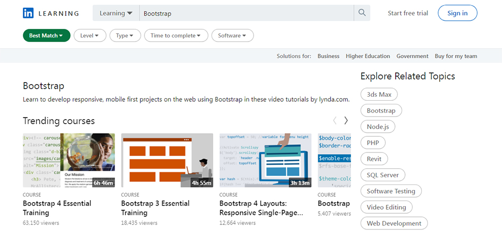
Task: Open Bootstrap 4 Layouts course thumbnail
Action: pos(265,160)
